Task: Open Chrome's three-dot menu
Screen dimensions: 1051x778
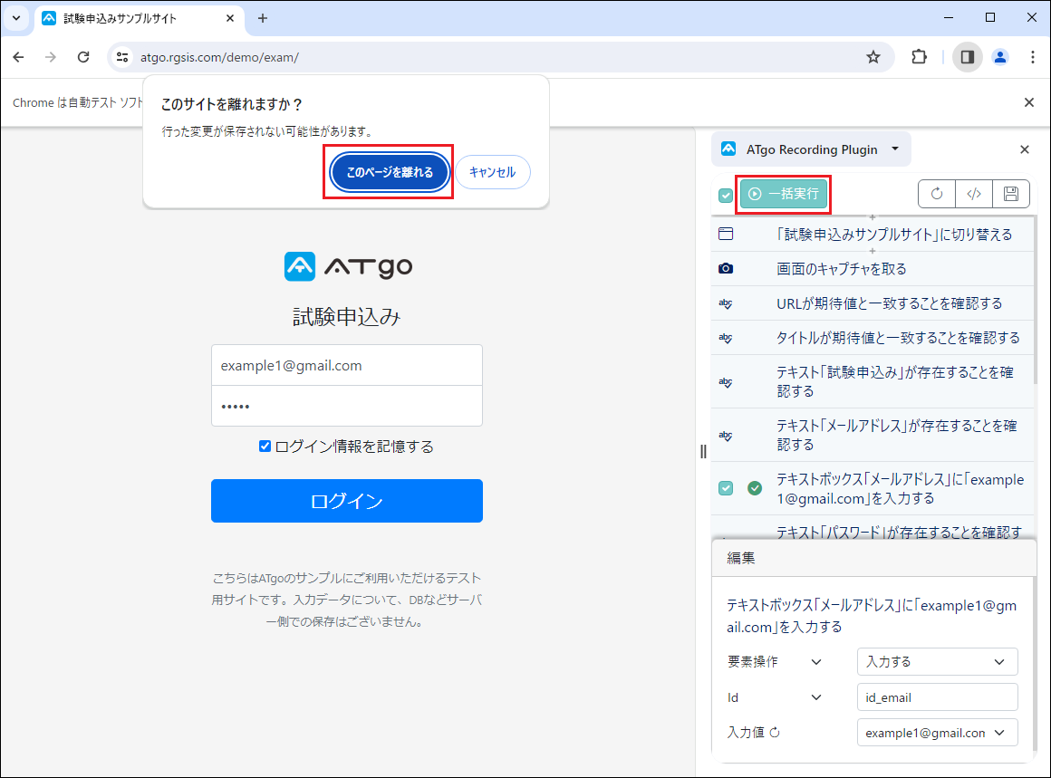Action: [x=1033, y=56]
